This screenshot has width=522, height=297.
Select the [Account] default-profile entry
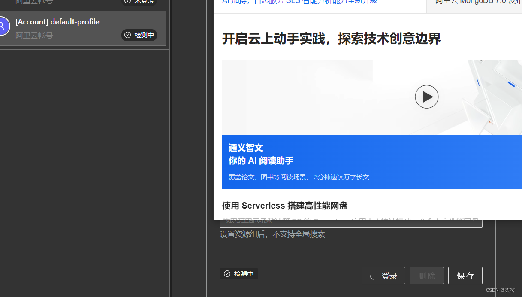pos(83,28)
